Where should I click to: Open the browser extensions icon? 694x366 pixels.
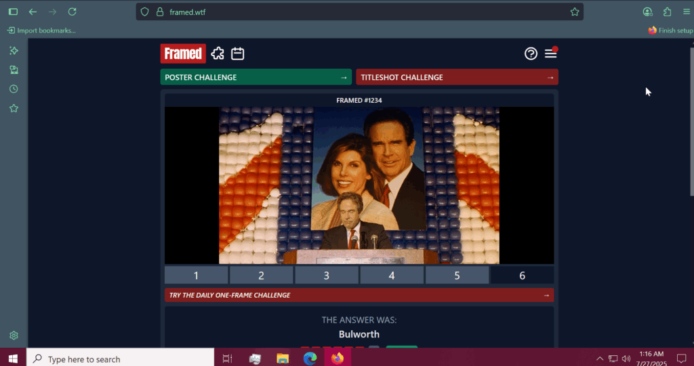coord(667,12)
